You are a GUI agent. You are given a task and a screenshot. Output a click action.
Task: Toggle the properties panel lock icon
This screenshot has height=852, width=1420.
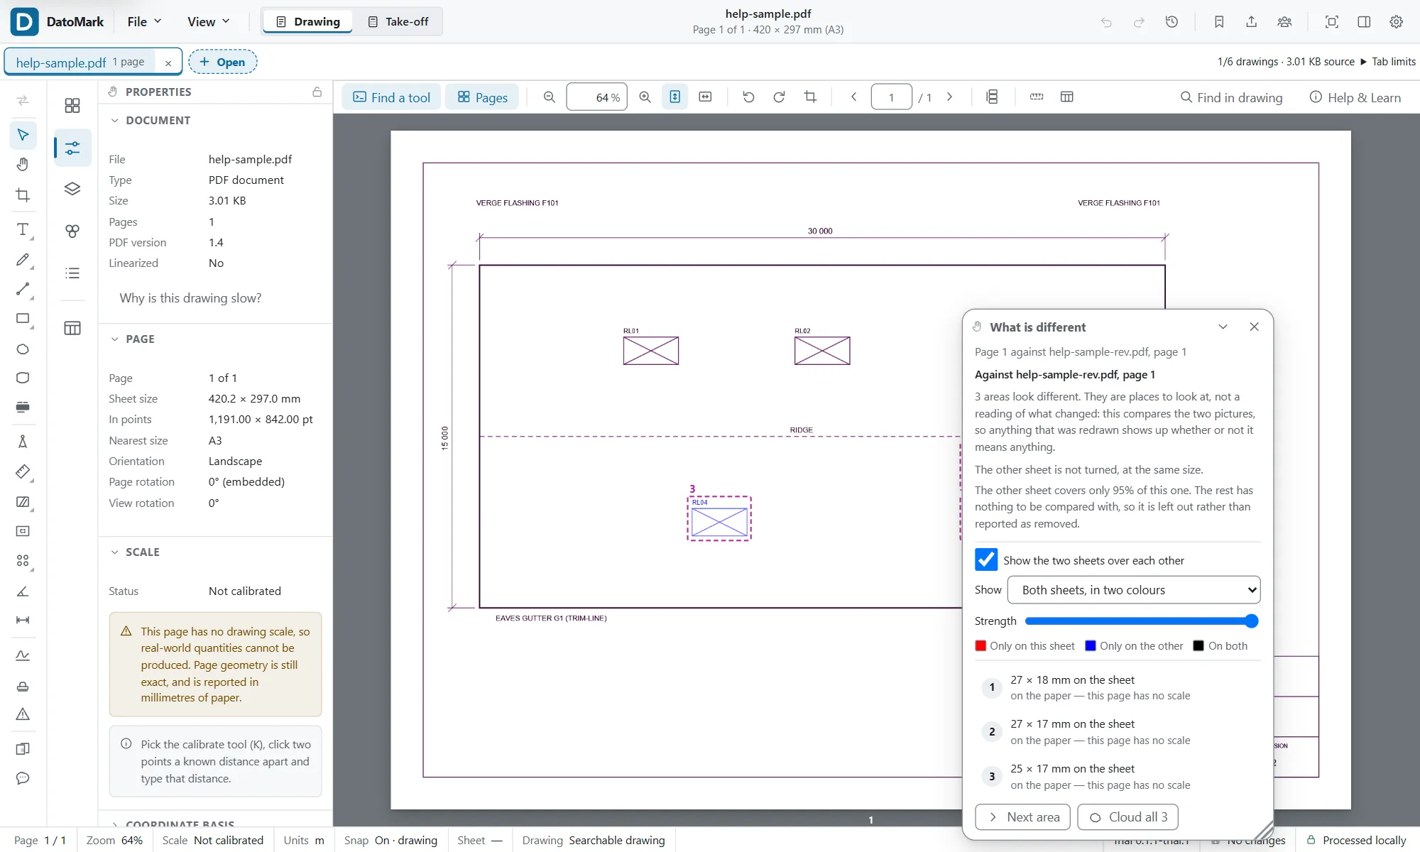pyautogui.click(x=317, y=92)
